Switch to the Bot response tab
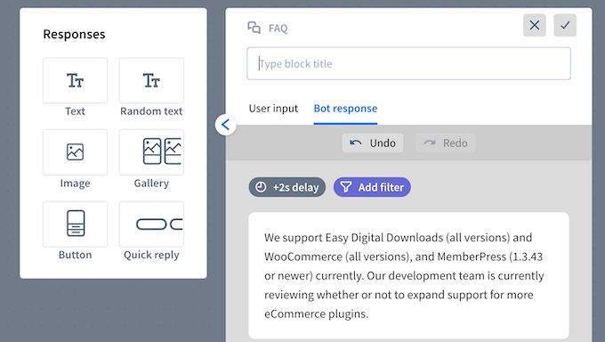This screenshot has width=605, height=342. pos(345,109)
